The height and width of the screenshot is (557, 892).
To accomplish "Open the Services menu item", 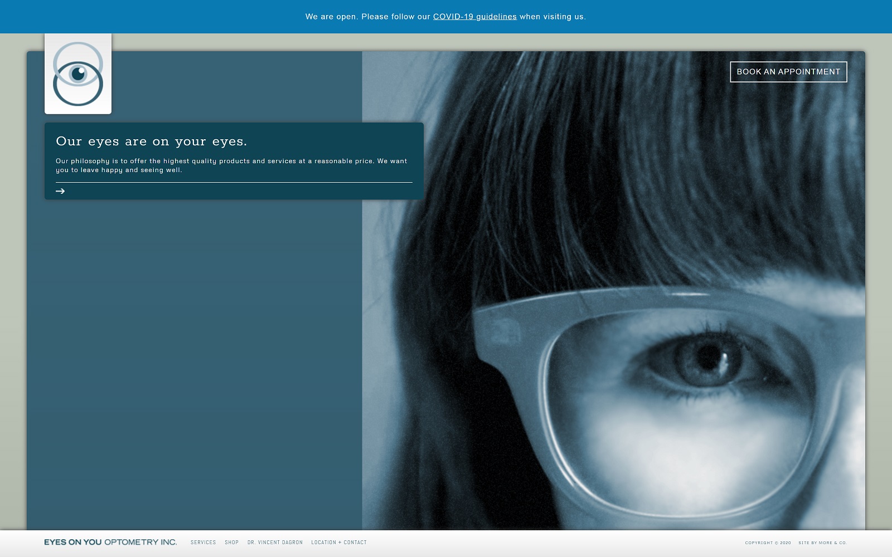I will click(x=203, y=543).
